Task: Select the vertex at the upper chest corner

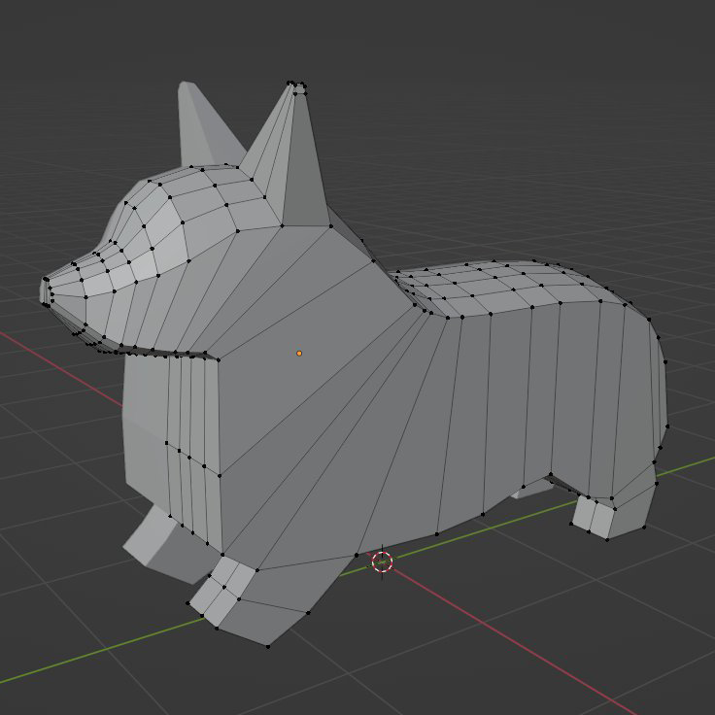Action: click(x=220, y=358)
